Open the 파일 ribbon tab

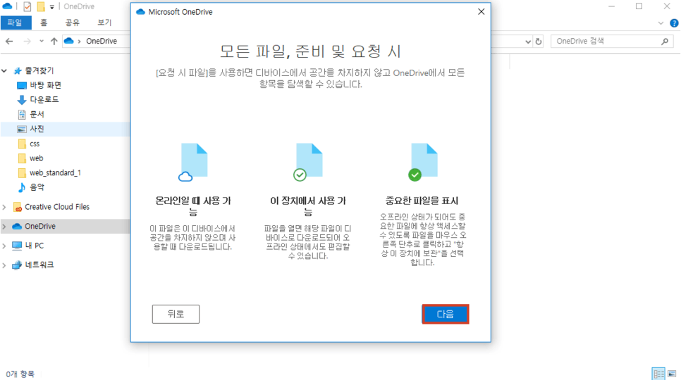pos(15,23)
